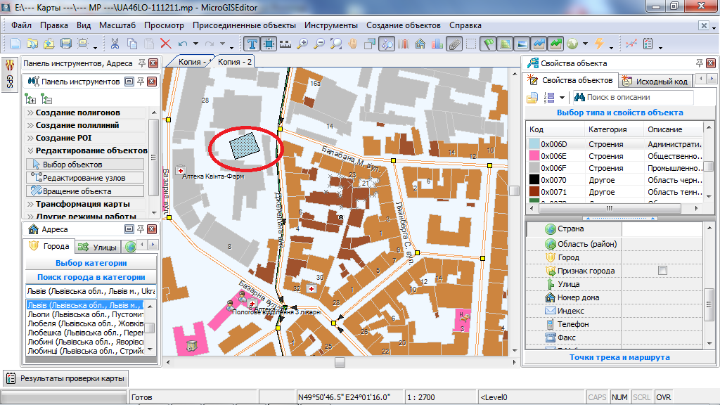Viewport: 720px width, 405px height.
Task: Click the Cut scissors icon in toolbar
Action: coord(115,44)
